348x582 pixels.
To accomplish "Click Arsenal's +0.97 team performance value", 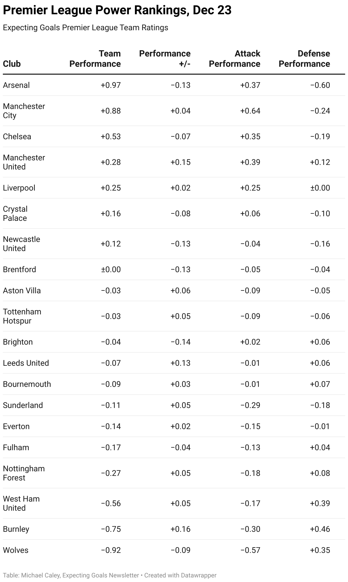I will (x=110, y=85).
